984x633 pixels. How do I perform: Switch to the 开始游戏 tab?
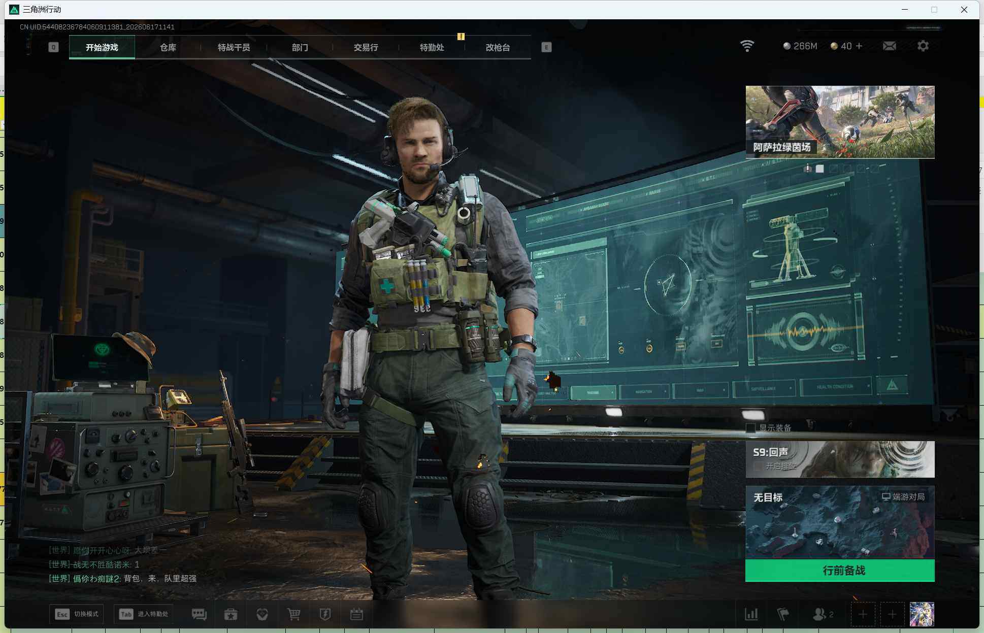tap(102, 47)
